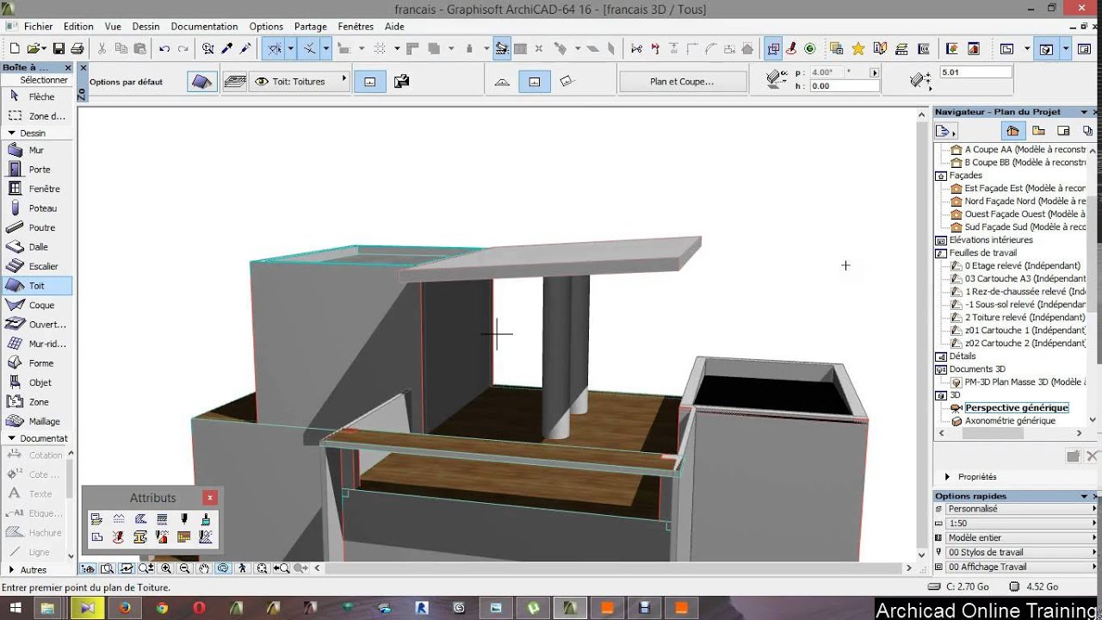Viewport: 1102px width, 620px height.
Task: Select Axonométrie générique in Navigator
Action: 1010,421
